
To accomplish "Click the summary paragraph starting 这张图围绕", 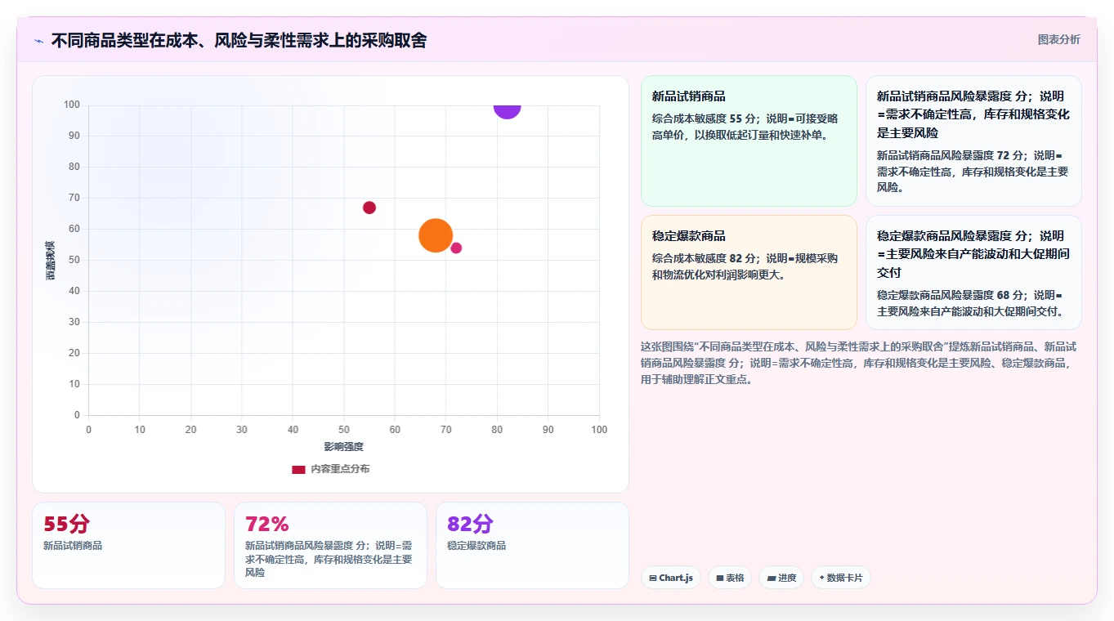I will [x=858, y=363].
